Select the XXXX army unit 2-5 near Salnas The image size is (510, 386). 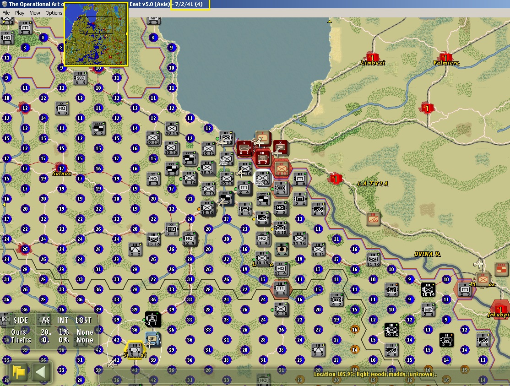coord(98,129)
